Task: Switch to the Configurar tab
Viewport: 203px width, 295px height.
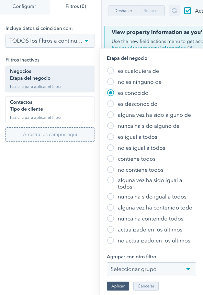Action: click(x=23, y=6)
